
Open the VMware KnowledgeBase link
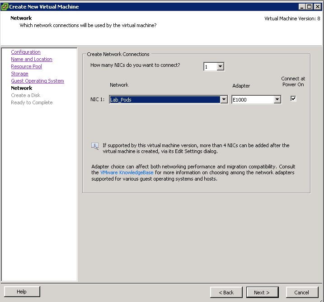click(127, 172)
